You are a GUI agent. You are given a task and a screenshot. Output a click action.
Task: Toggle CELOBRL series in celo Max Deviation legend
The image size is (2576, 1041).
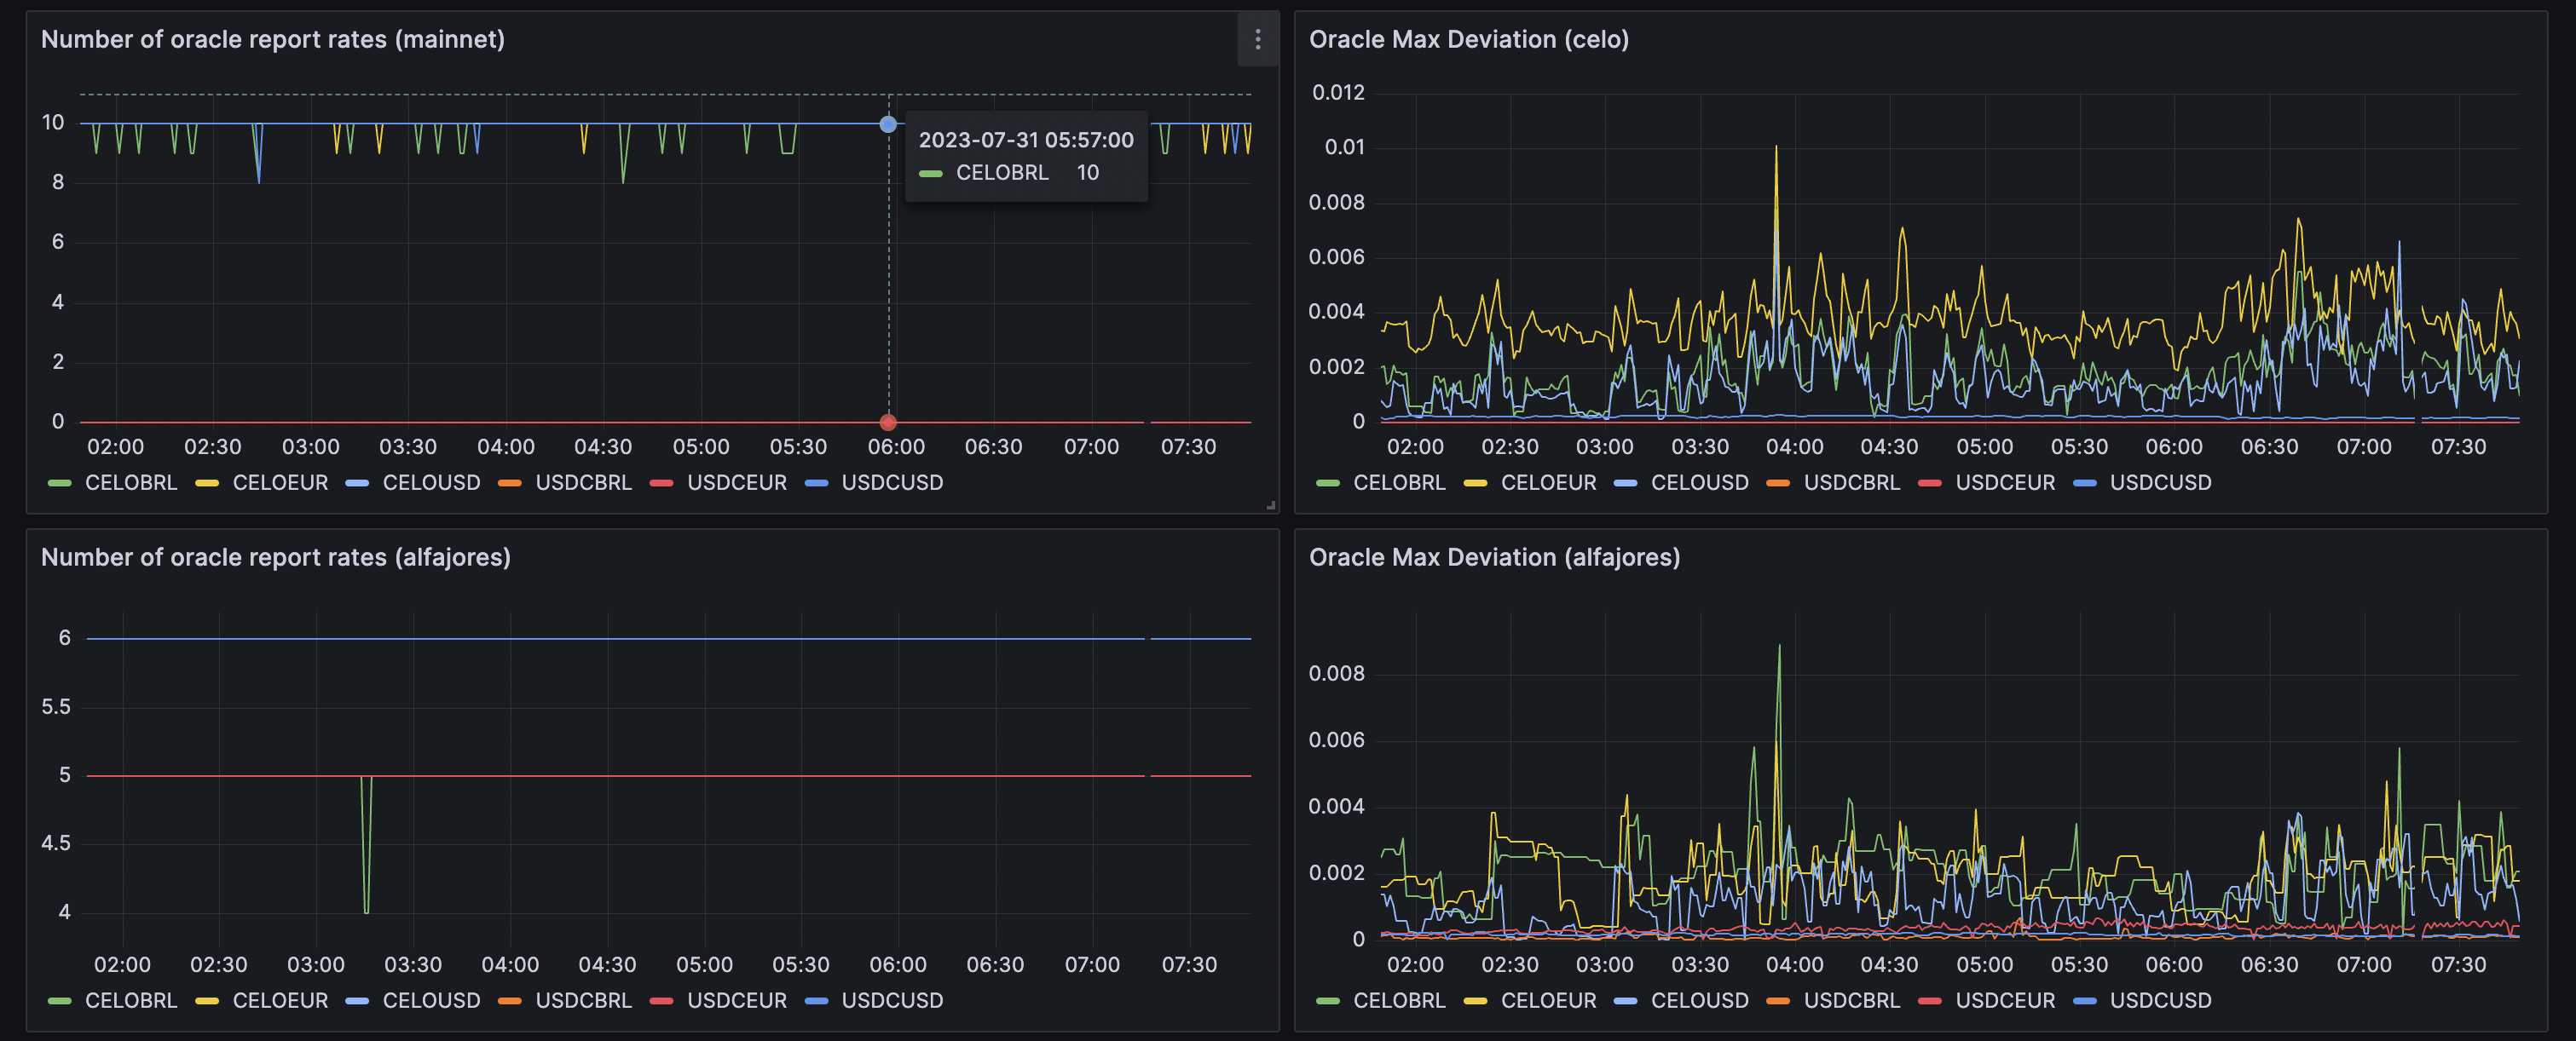[1399, 482]
